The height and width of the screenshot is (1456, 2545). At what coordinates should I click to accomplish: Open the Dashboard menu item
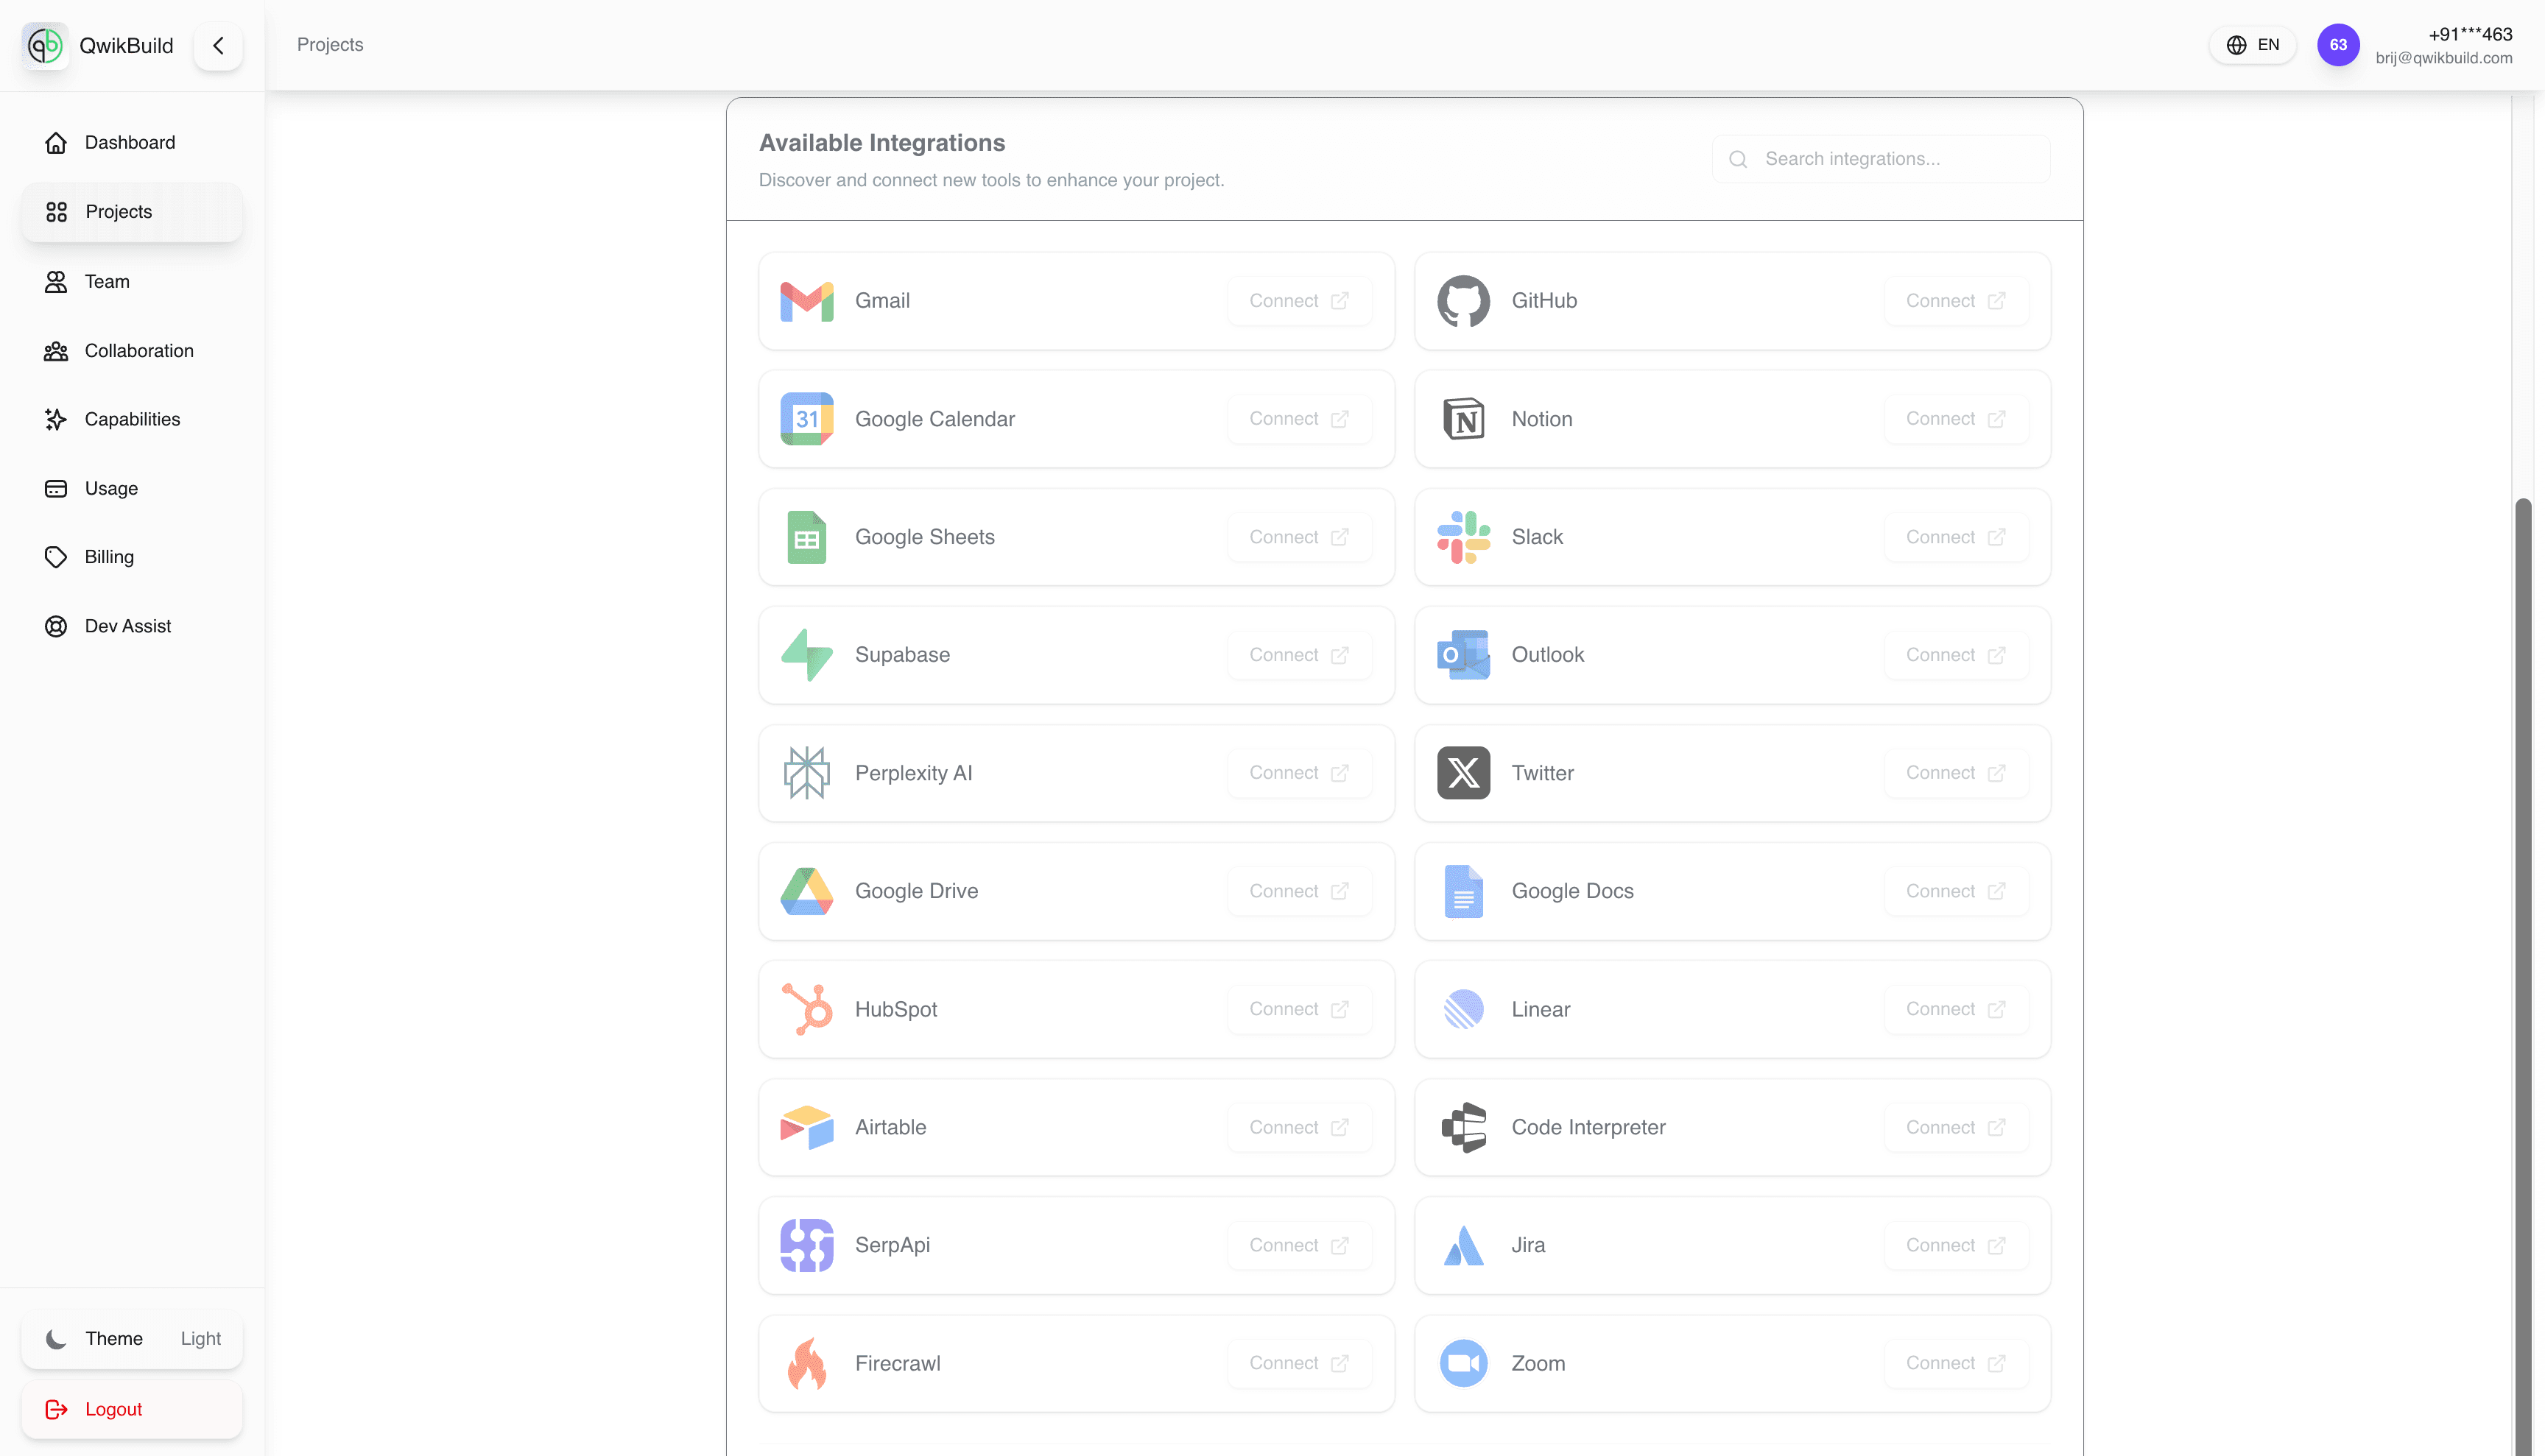click(x=132, y=142)
